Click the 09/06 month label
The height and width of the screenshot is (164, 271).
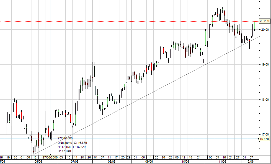(x=149, y=162)
